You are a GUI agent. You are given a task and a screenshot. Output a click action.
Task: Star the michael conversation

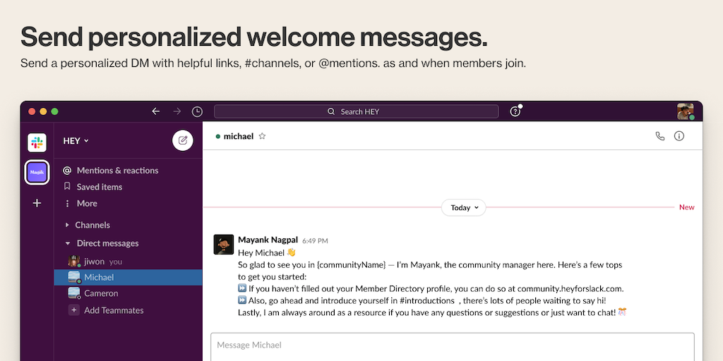(262, 136)
